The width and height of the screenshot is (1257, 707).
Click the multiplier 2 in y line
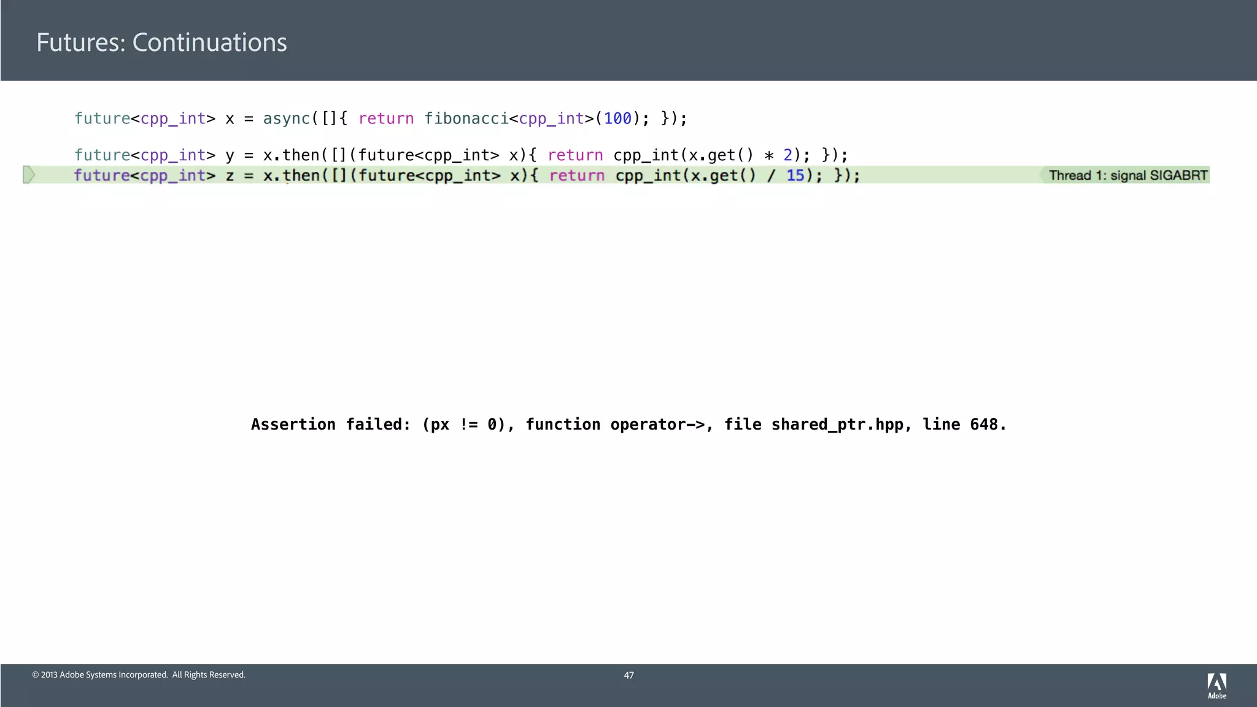point(787,155)
